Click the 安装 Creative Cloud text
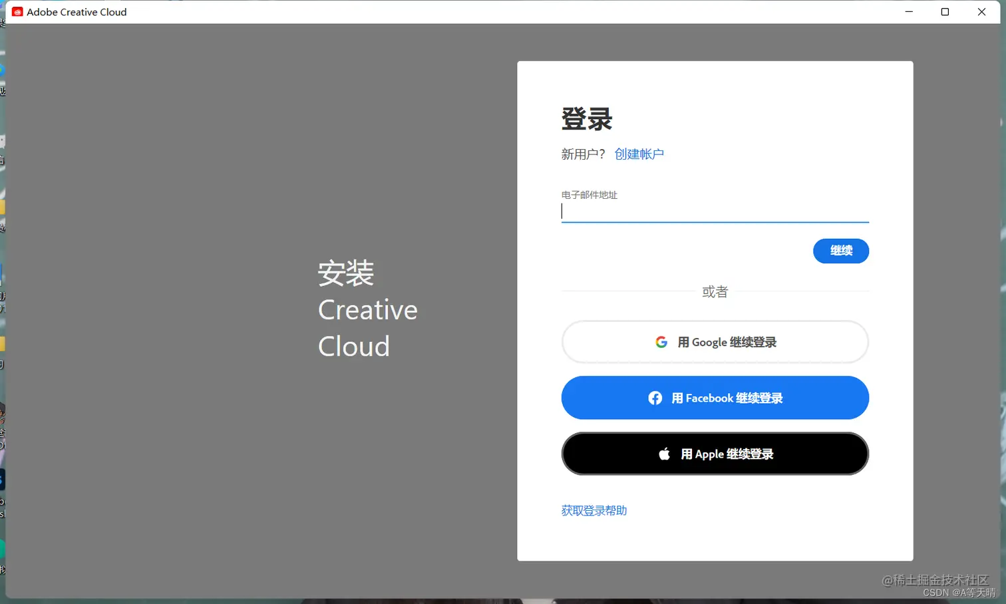Image resolution: width=1006 pixels, height=604 pixels. pyautogui.click(x=367, y=309)
